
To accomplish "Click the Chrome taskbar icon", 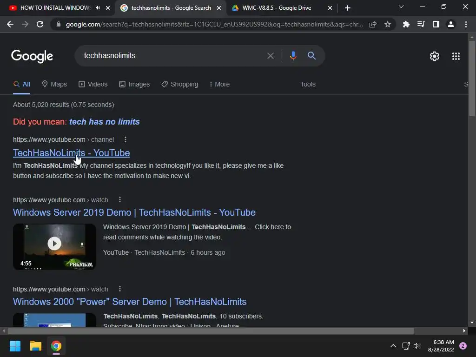I will 56,346.
